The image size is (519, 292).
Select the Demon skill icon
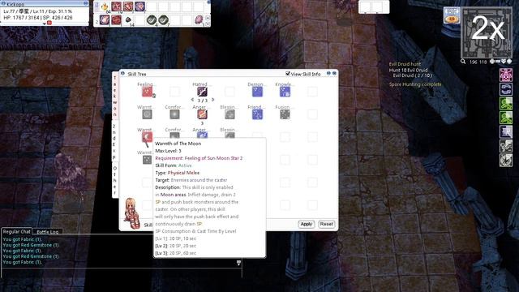(x=257, y=92)
